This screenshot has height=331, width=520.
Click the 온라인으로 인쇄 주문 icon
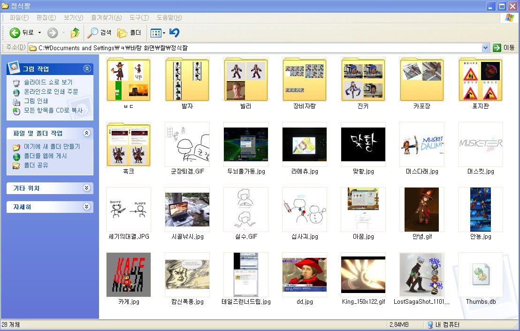coord(16,92)
